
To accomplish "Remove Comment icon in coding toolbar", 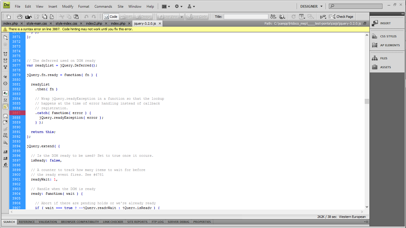I will pos(5,122).
